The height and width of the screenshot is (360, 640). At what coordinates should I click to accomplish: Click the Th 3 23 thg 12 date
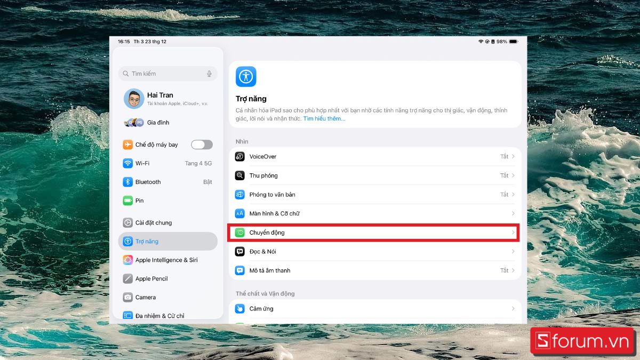[150, 42]
